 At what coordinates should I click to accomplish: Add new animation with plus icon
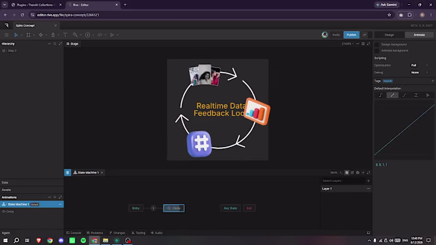(55, 197)
